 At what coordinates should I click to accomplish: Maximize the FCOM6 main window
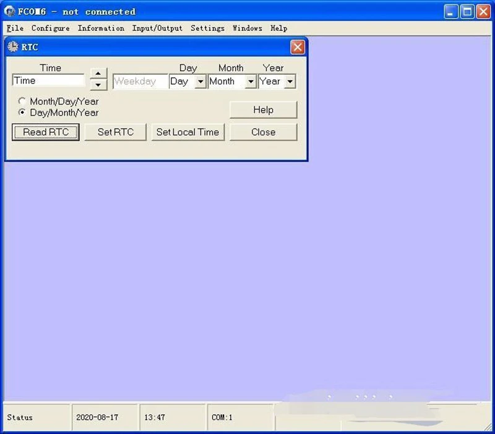point(467,12)
